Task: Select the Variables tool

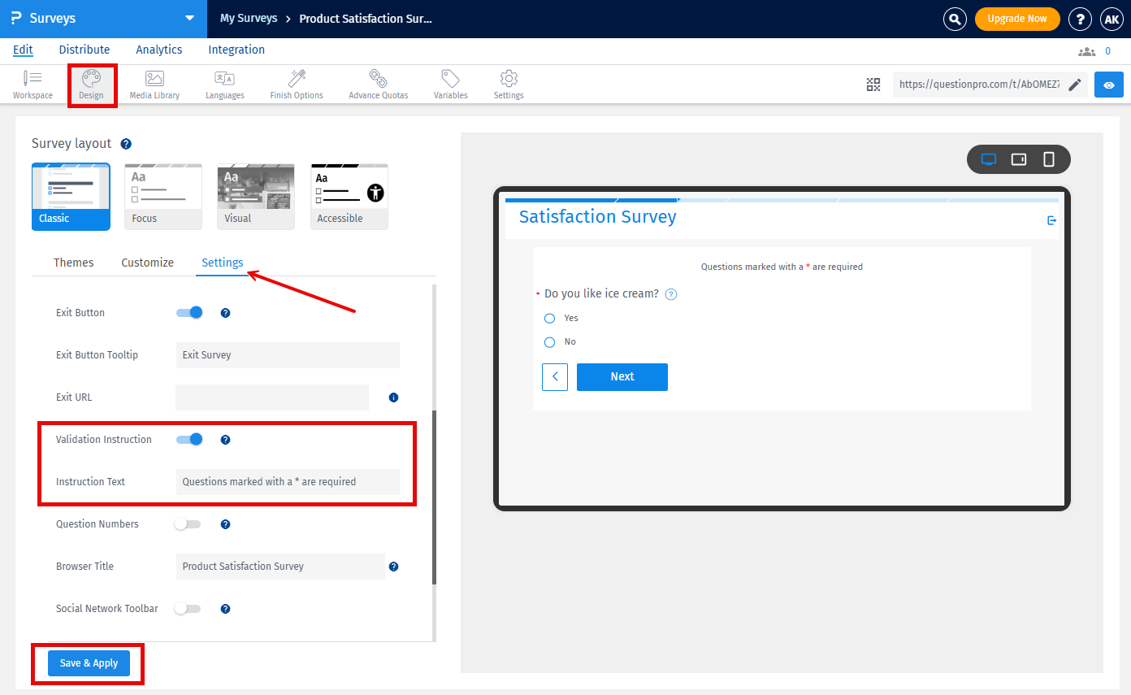Action: [x=450, y=84]
